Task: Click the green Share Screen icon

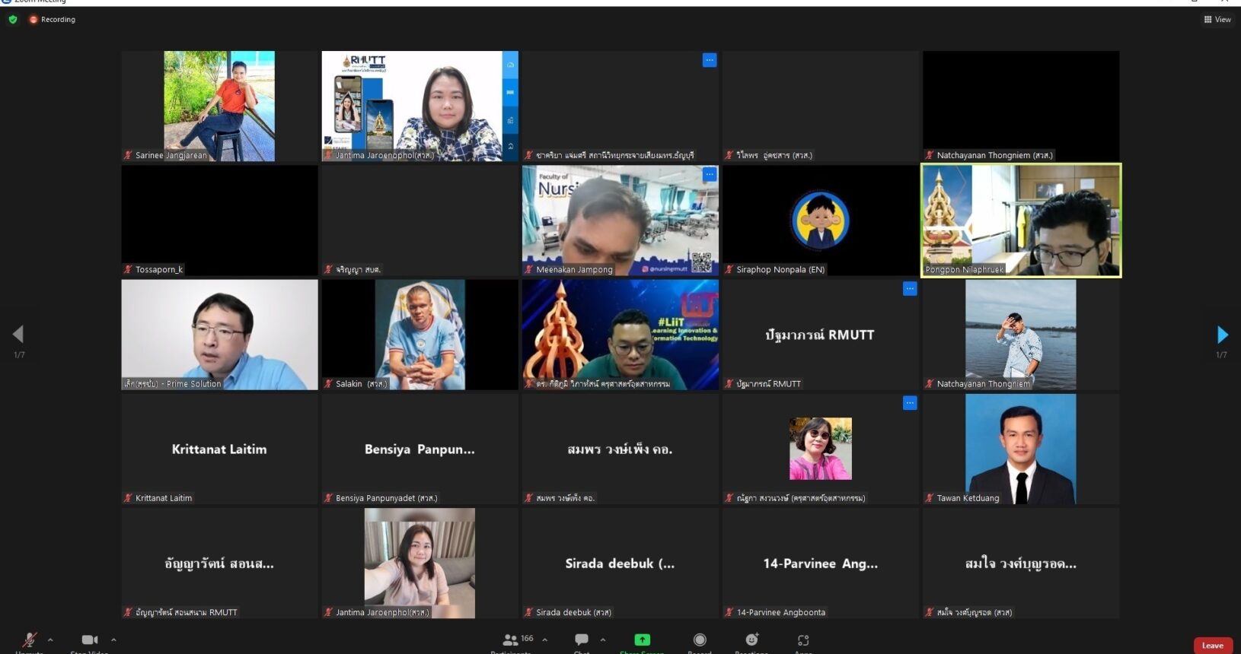Action: click(x=642, y=640)
